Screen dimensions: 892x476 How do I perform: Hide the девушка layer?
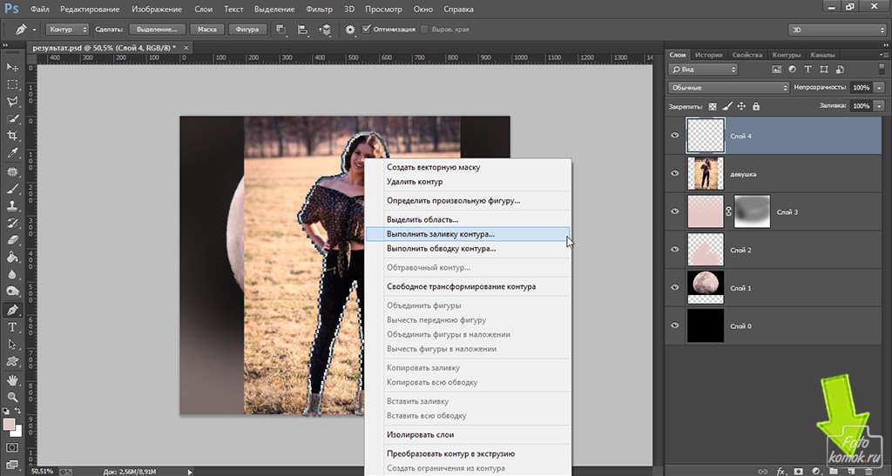coord(675,173)
